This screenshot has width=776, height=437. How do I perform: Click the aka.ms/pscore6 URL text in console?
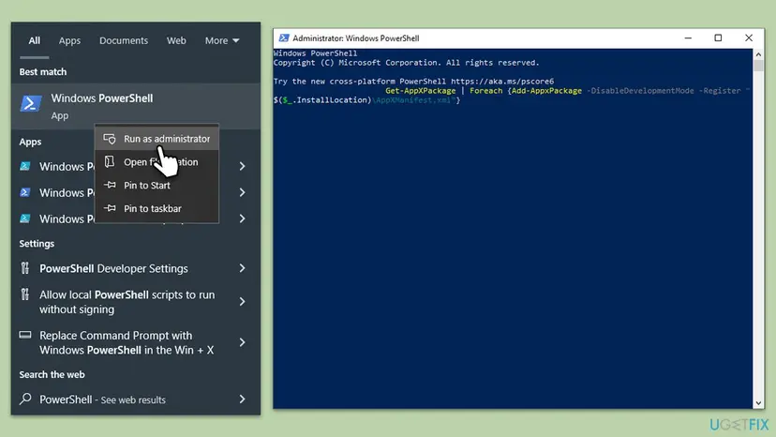502,82
